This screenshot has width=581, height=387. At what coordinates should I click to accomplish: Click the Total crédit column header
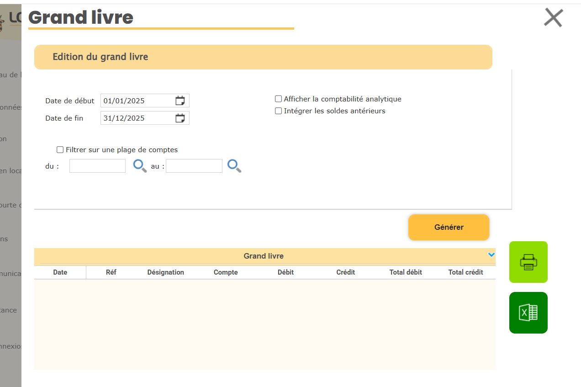click(x=465, y=272)
